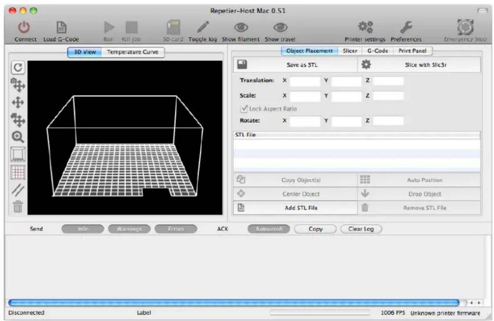Click Save as STL button
This screenshot has width=494, height=321.
point(295,65)
